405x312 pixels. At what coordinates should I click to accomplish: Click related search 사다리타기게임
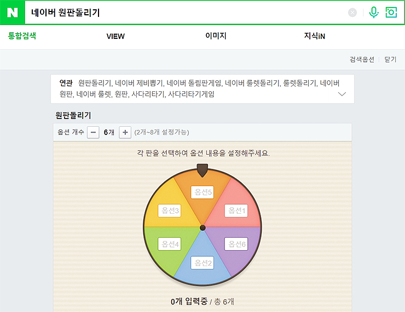(x=191, y=94)
